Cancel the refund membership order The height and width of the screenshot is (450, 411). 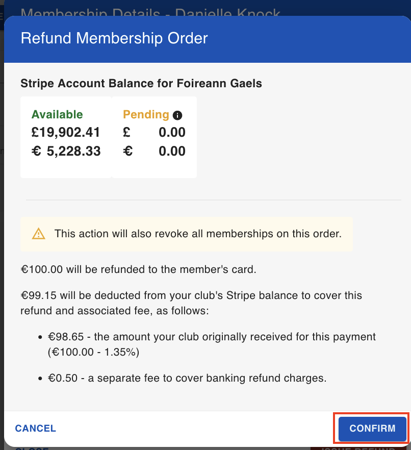(x=36, y=428)
